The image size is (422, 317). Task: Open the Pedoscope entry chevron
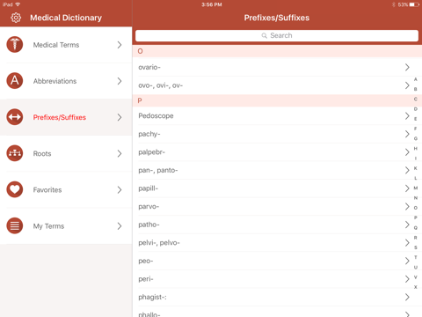coord(407,115)
